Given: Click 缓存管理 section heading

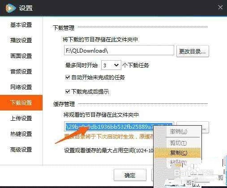Looking at the screenshot, I should tap(64, 104).
